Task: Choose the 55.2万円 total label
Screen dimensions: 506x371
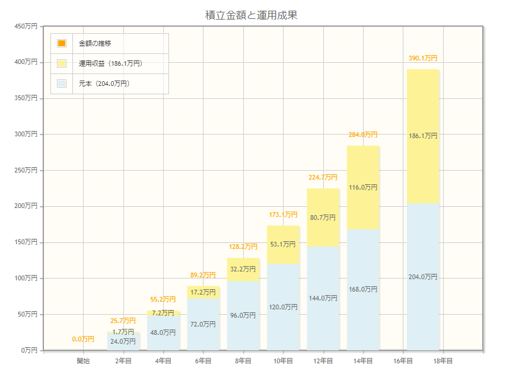Action: pyautogui.click(x=163, y=299)
